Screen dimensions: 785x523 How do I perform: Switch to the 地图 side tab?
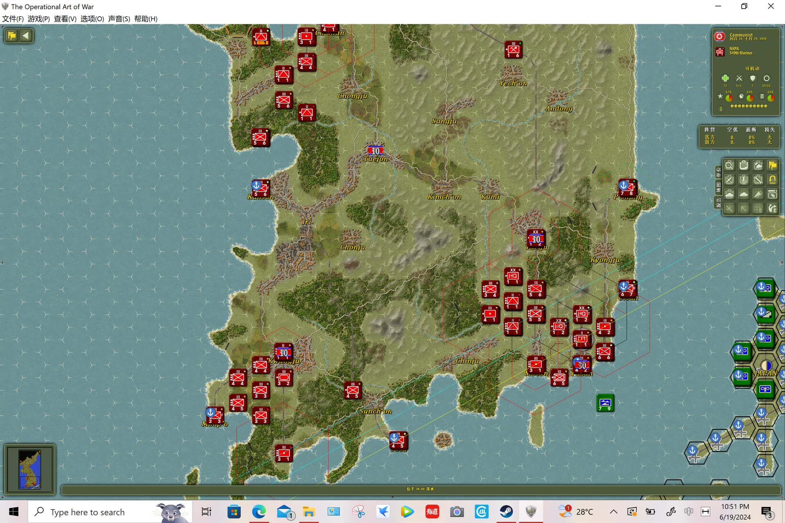[718, 188]
